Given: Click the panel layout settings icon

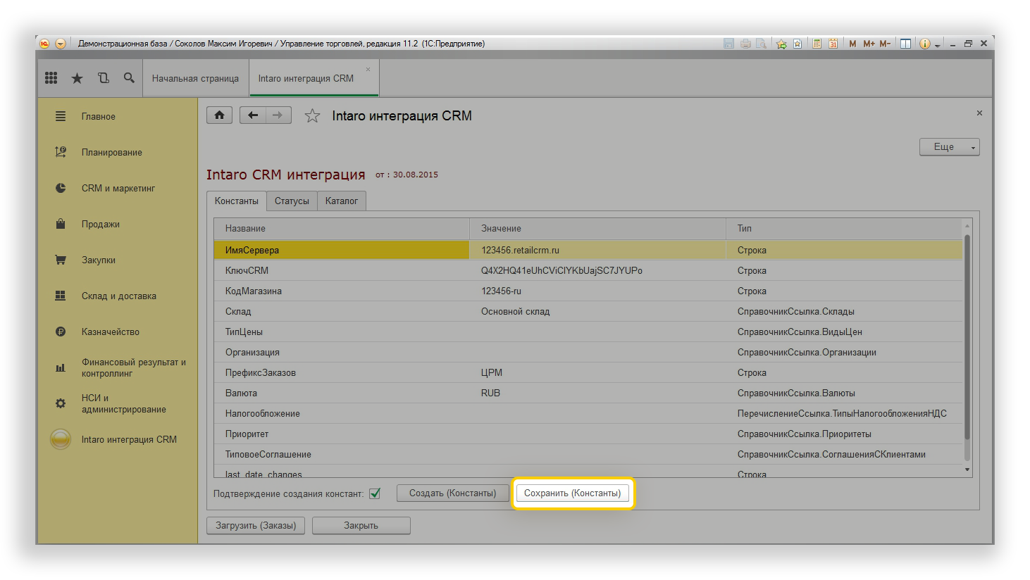Looking at the screenshot, I should pyautogui.click(x=906, y=44).
